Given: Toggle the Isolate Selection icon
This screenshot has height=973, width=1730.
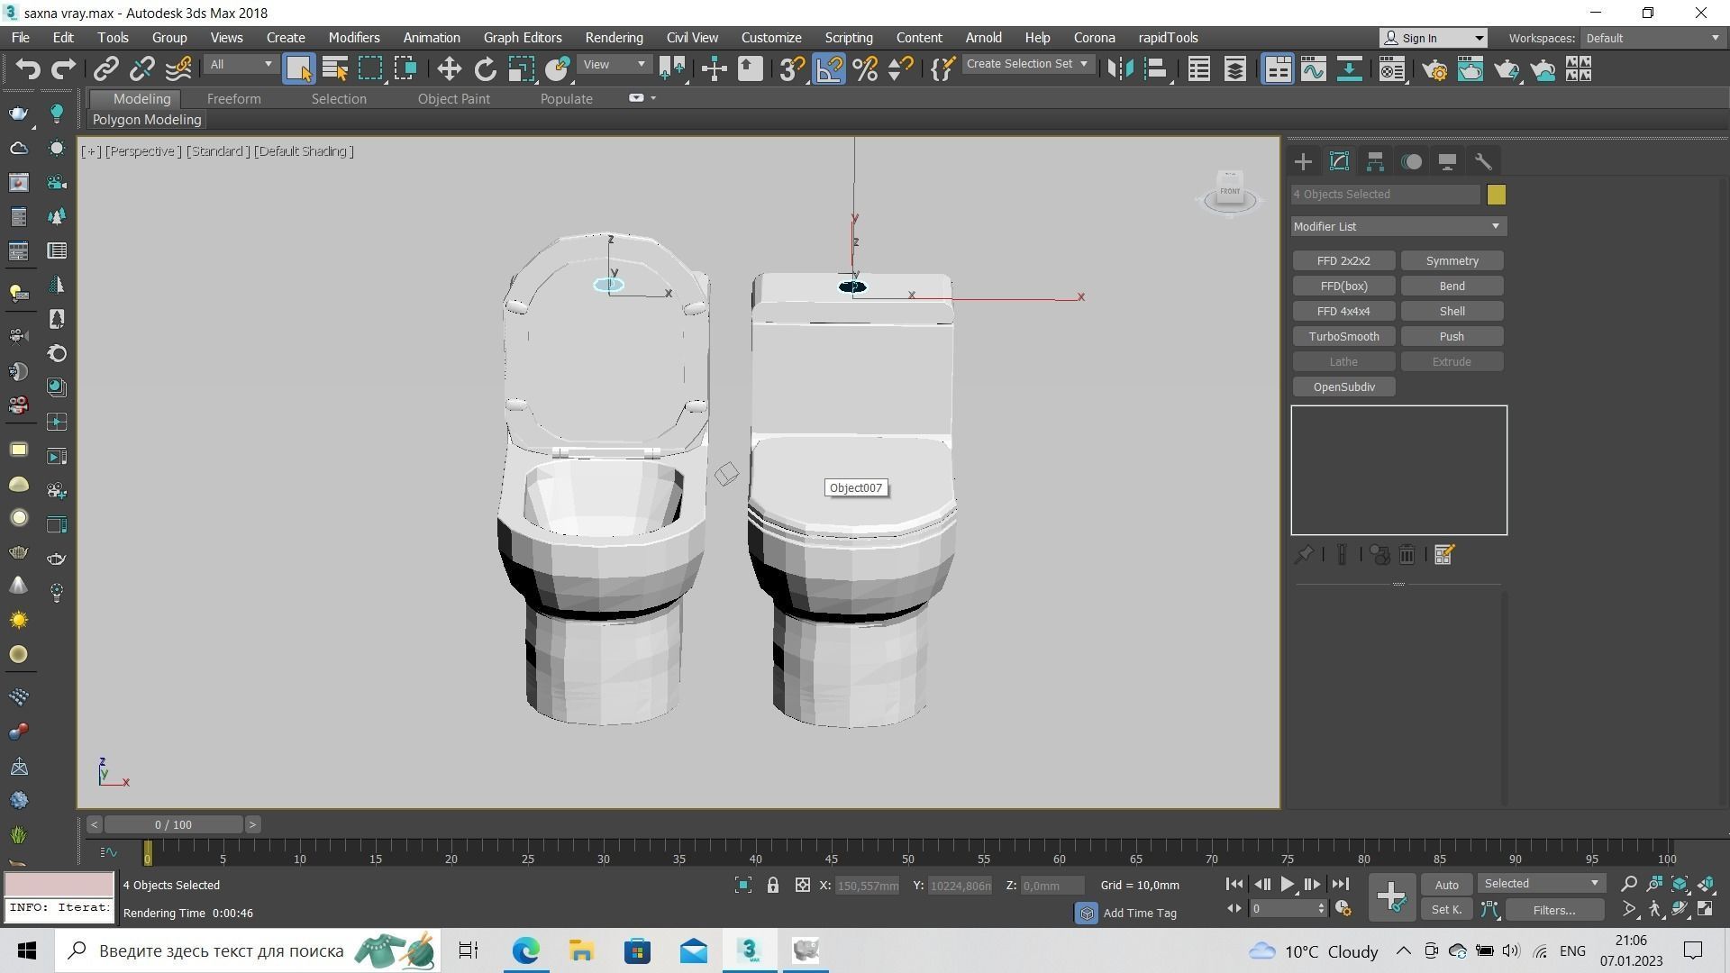Looking at the screenshot, I should [x=742, y=886].
